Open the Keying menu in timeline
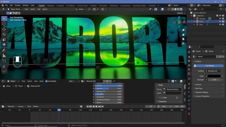 click(x=22, y=107)
